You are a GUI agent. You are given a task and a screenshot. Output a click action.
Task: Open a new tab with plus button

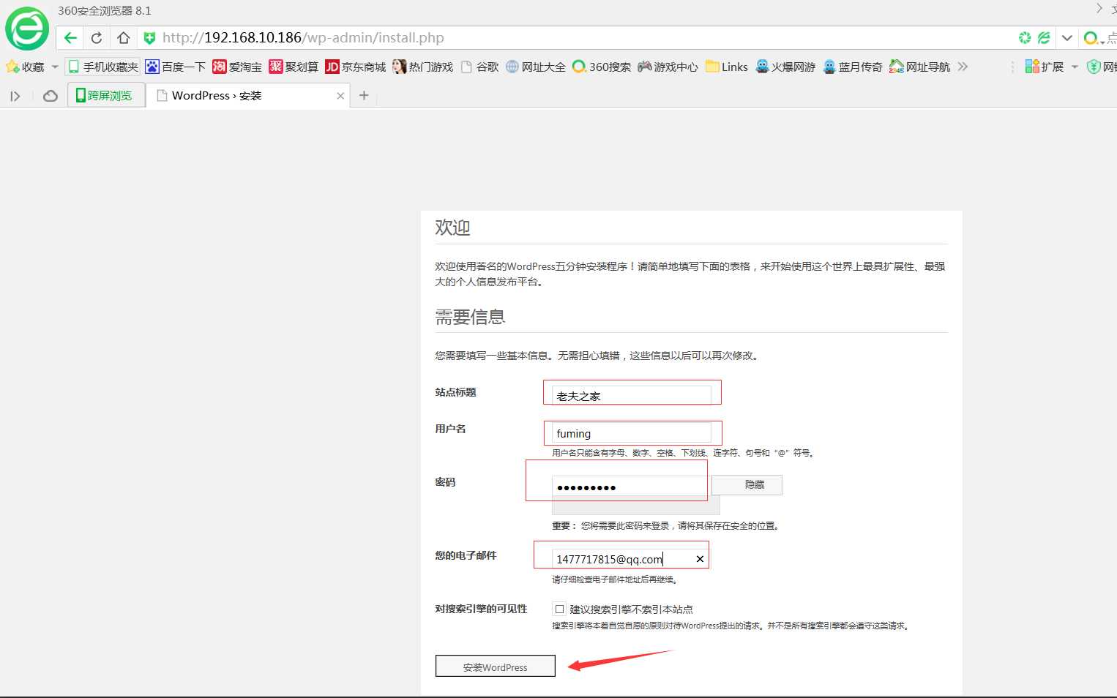pos(364,96)
